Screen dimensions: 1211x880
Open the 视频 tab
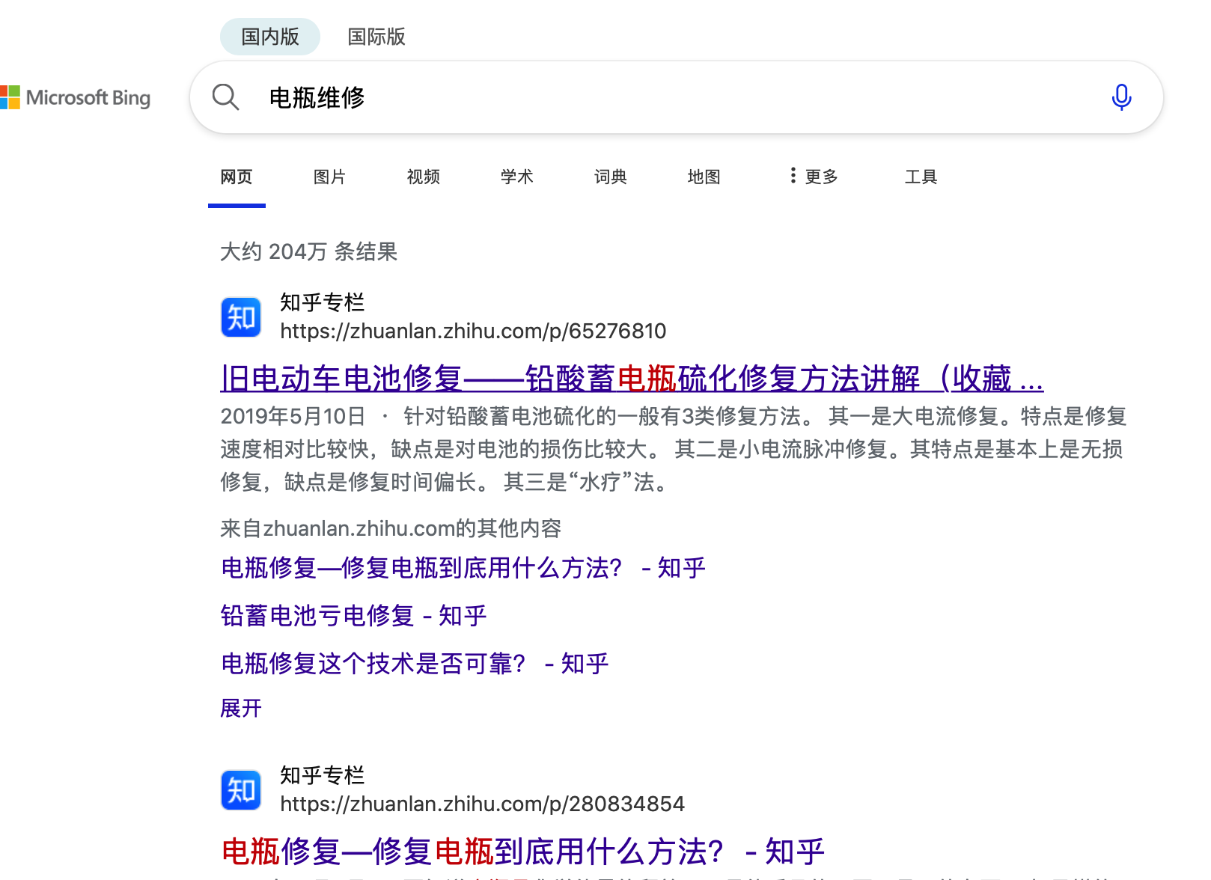[x=423, y=177]
